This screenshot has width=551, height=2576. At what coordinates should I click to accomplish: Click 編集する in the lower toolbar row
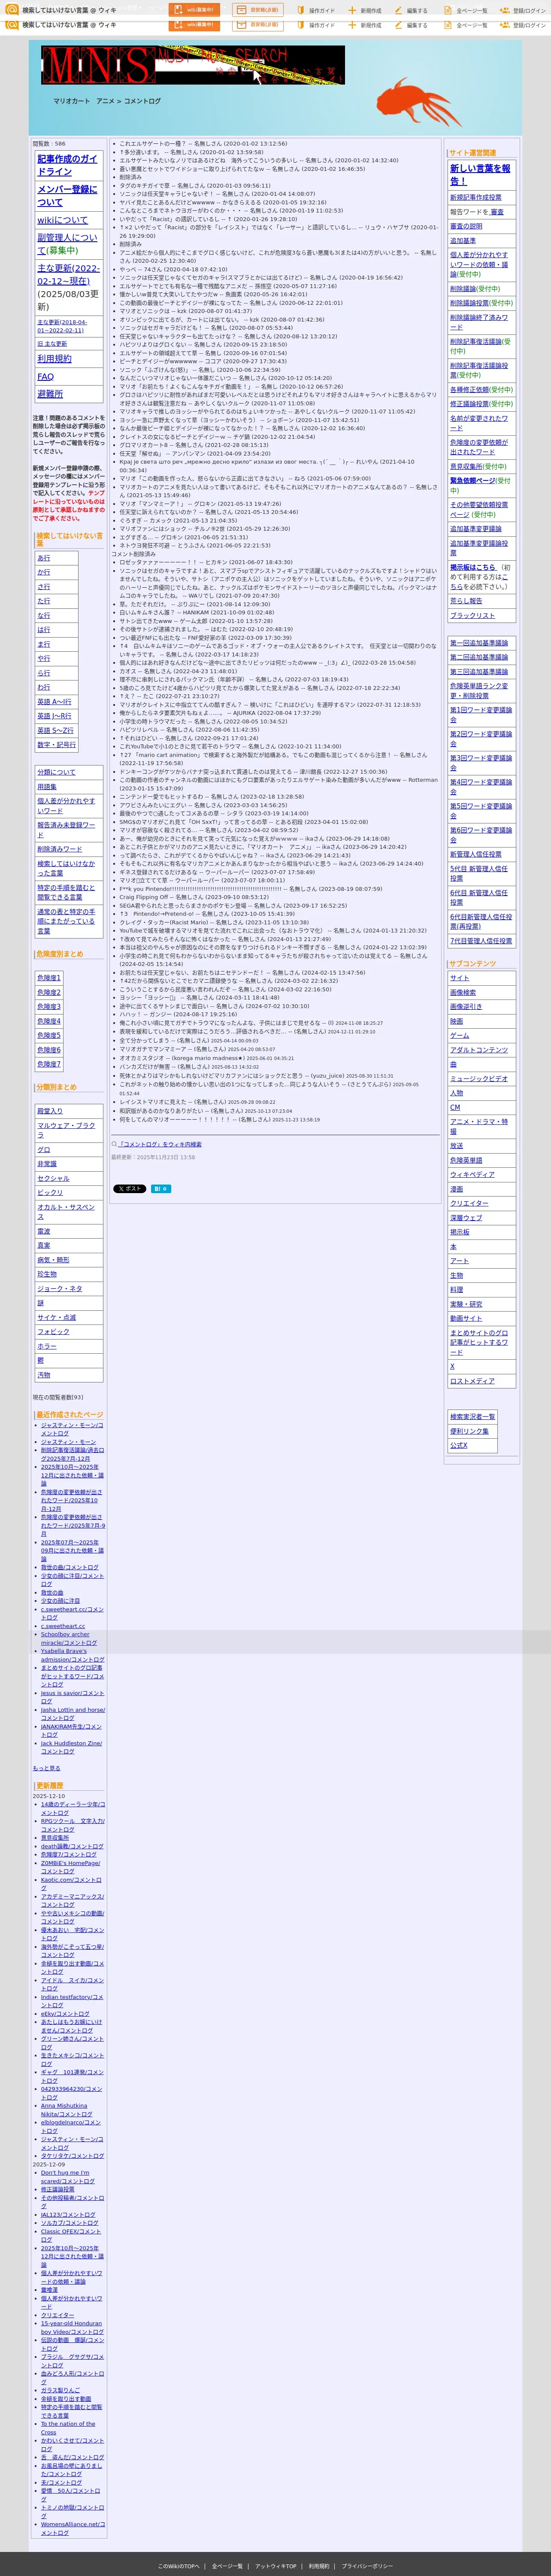pyautogui.click(x=411, y=25)
